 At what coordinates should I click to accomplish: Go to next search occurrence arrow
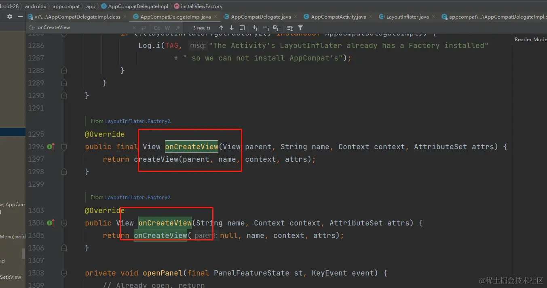(231, 28)
